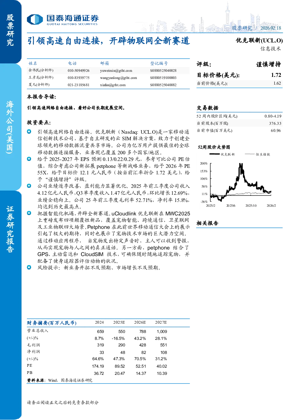297x420 pixels.
Task: Click the 相关报告 section heading
Action: (208, 223)
